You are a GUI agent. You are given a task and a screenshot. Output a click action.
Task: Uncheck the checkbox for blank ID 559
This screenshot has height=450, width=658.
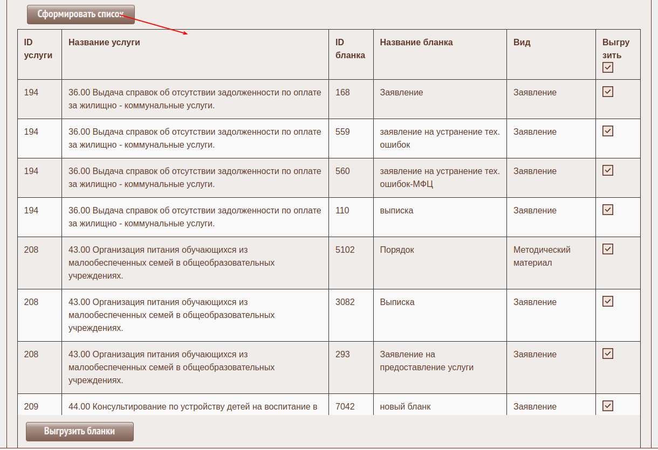pos(608,131)
